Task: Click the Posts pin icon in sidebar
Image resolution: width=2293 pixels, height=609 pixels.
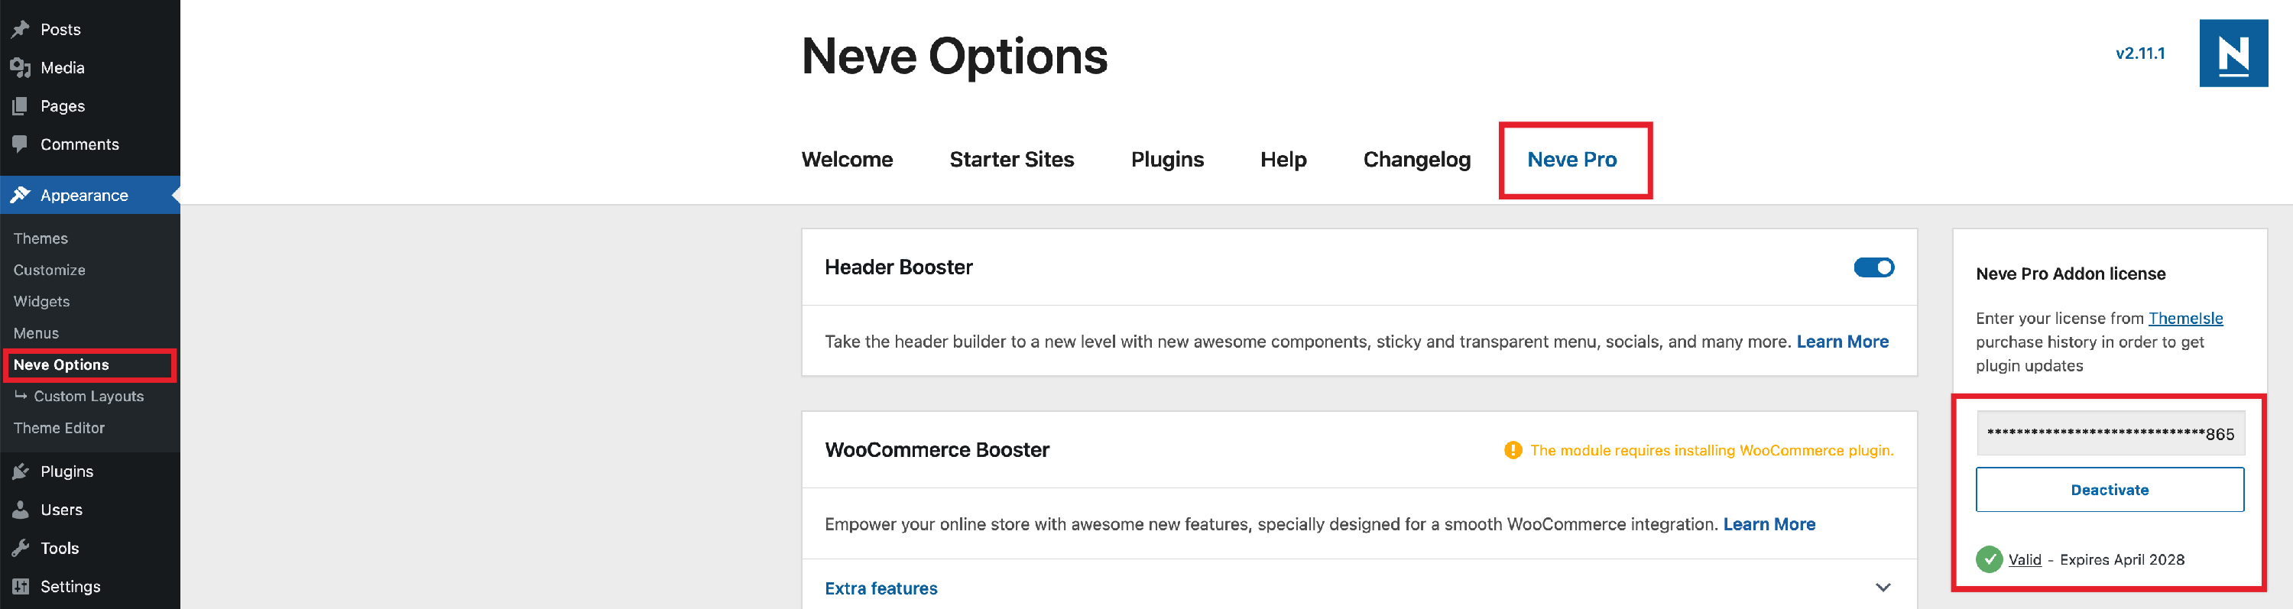Action: click(x=20, y=29)
